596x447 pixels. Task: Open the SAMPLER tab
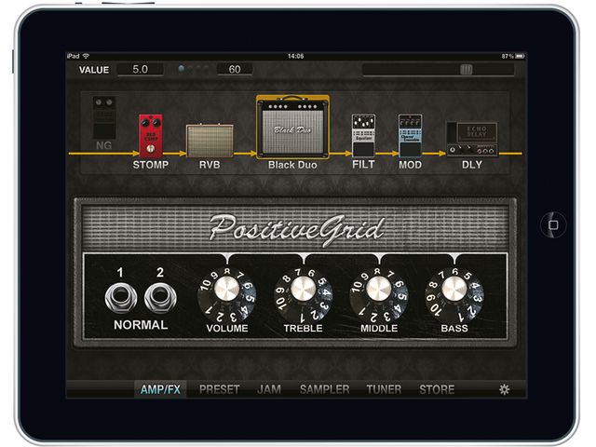coord(324,389)
